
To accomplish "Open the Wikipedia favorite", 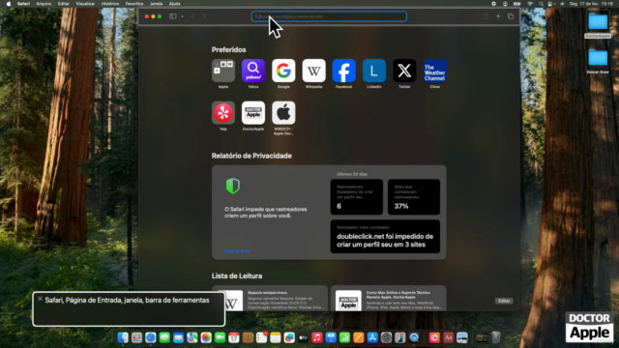I will pos(313,71).
